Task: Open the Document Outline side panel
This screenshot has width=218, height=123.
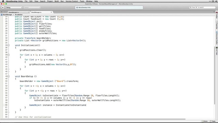Action: tap(217, 38)
